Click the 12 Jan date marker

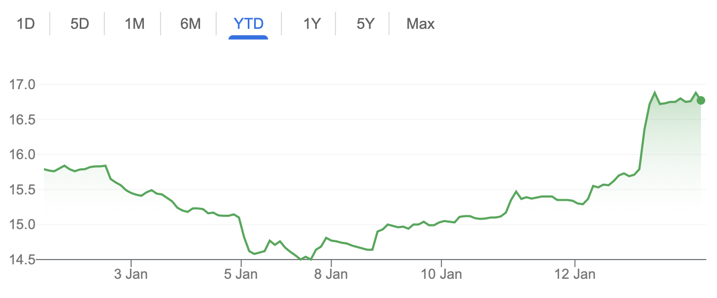pyautogui.click(x=575, y=275)
